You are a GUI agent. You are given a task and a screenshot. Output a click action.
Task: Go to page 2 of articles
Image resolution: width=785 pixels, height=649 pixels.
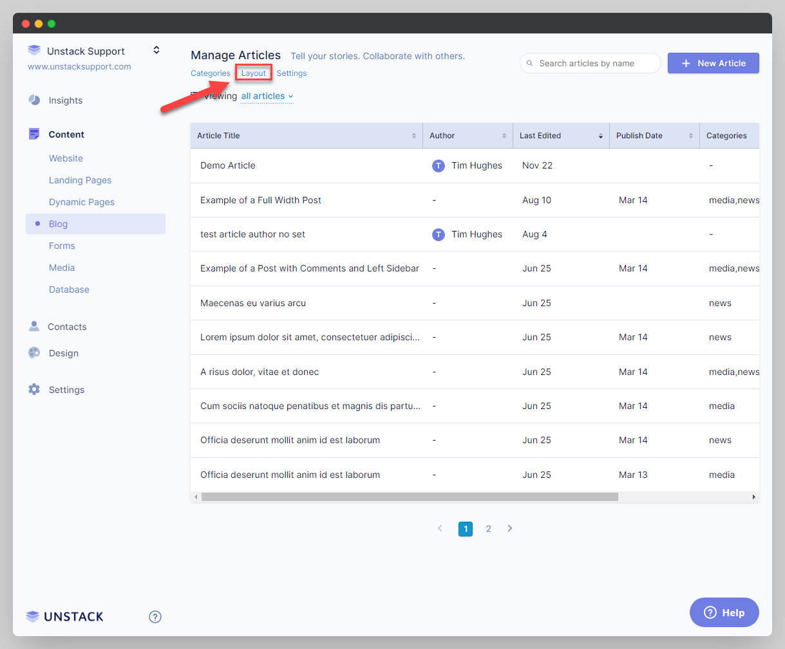(488, 529)
